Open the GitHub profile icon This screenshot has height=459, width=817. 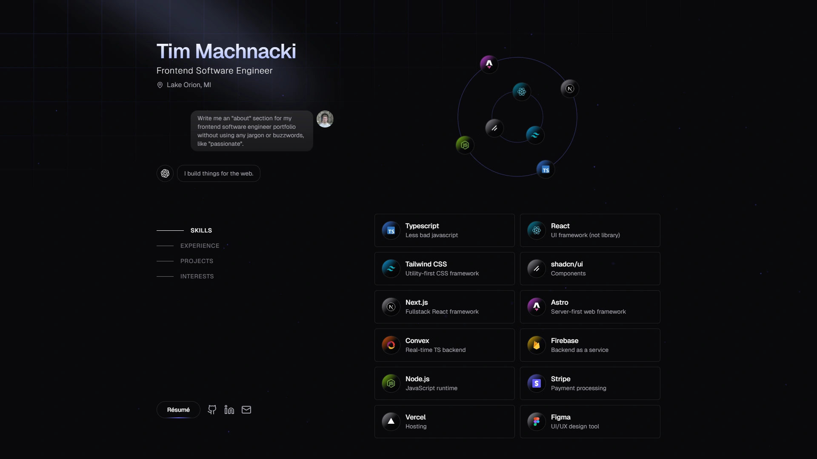tap(212, 410)
